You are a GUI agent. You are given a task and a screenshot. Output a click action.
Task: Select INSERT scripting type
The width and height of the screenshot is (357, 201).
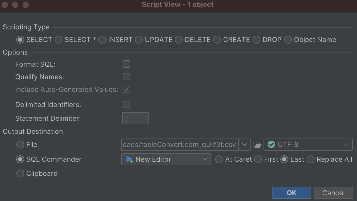point(102,40)
